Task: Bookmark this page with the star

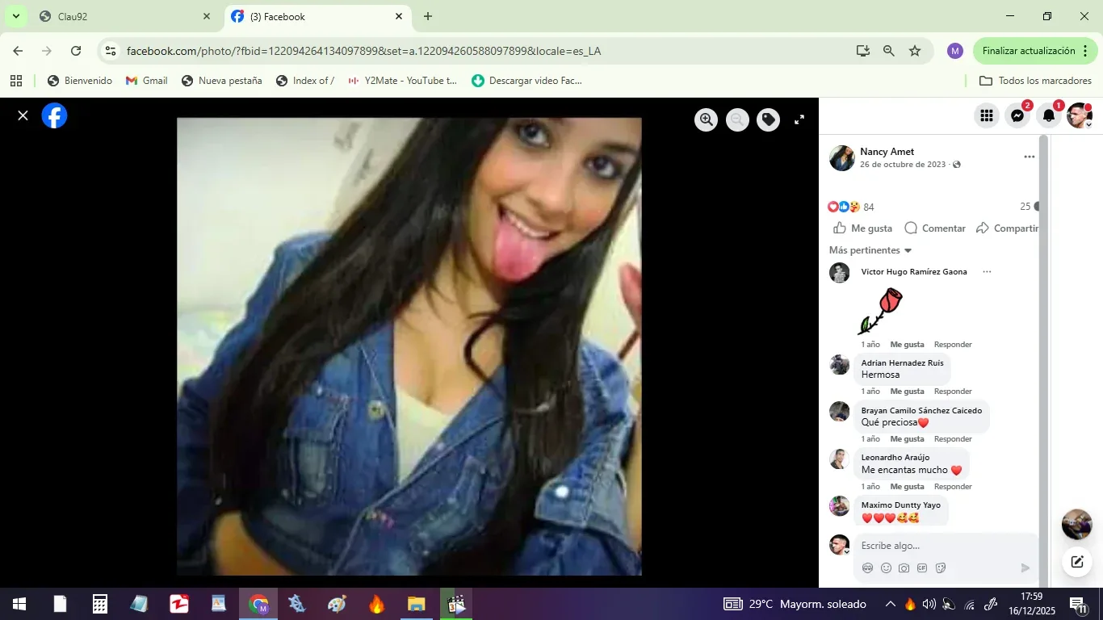Action: 915,51
